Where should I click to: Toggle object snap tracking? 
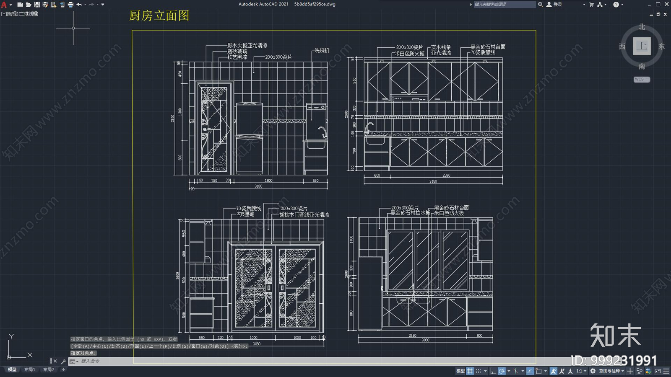tap(530, 371)
